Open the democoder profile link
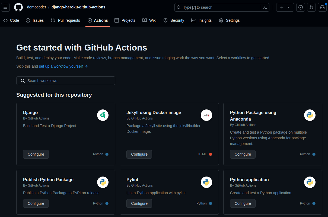 (36, 7)
